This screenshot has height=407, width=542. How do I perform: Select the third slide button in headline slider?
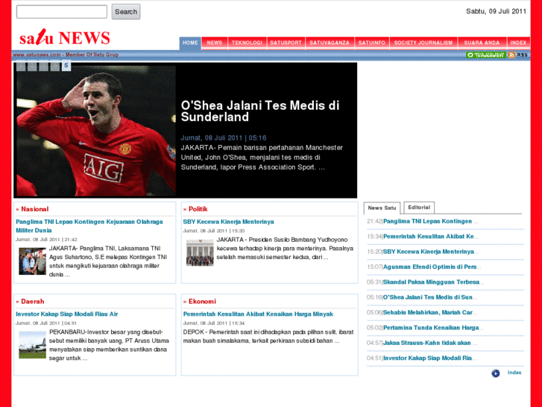click(43, 66)
